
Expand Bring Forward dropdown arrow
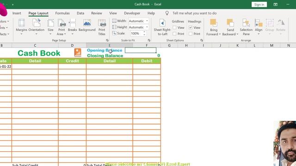220,34
